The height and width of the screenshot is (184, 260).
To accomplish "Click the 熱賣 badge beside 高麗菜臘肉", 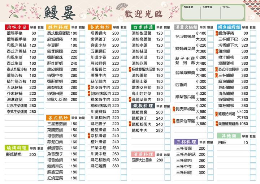I will pos(130,99).
